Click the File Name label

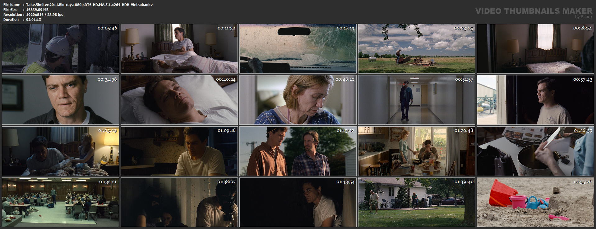12,5
